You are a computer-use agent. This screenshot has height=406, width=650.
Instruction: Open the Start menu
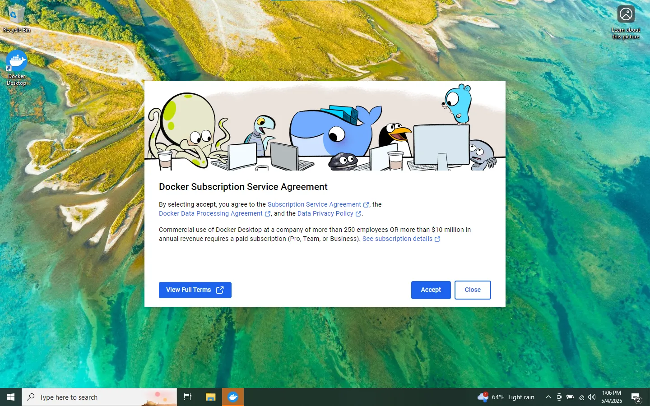10,397
